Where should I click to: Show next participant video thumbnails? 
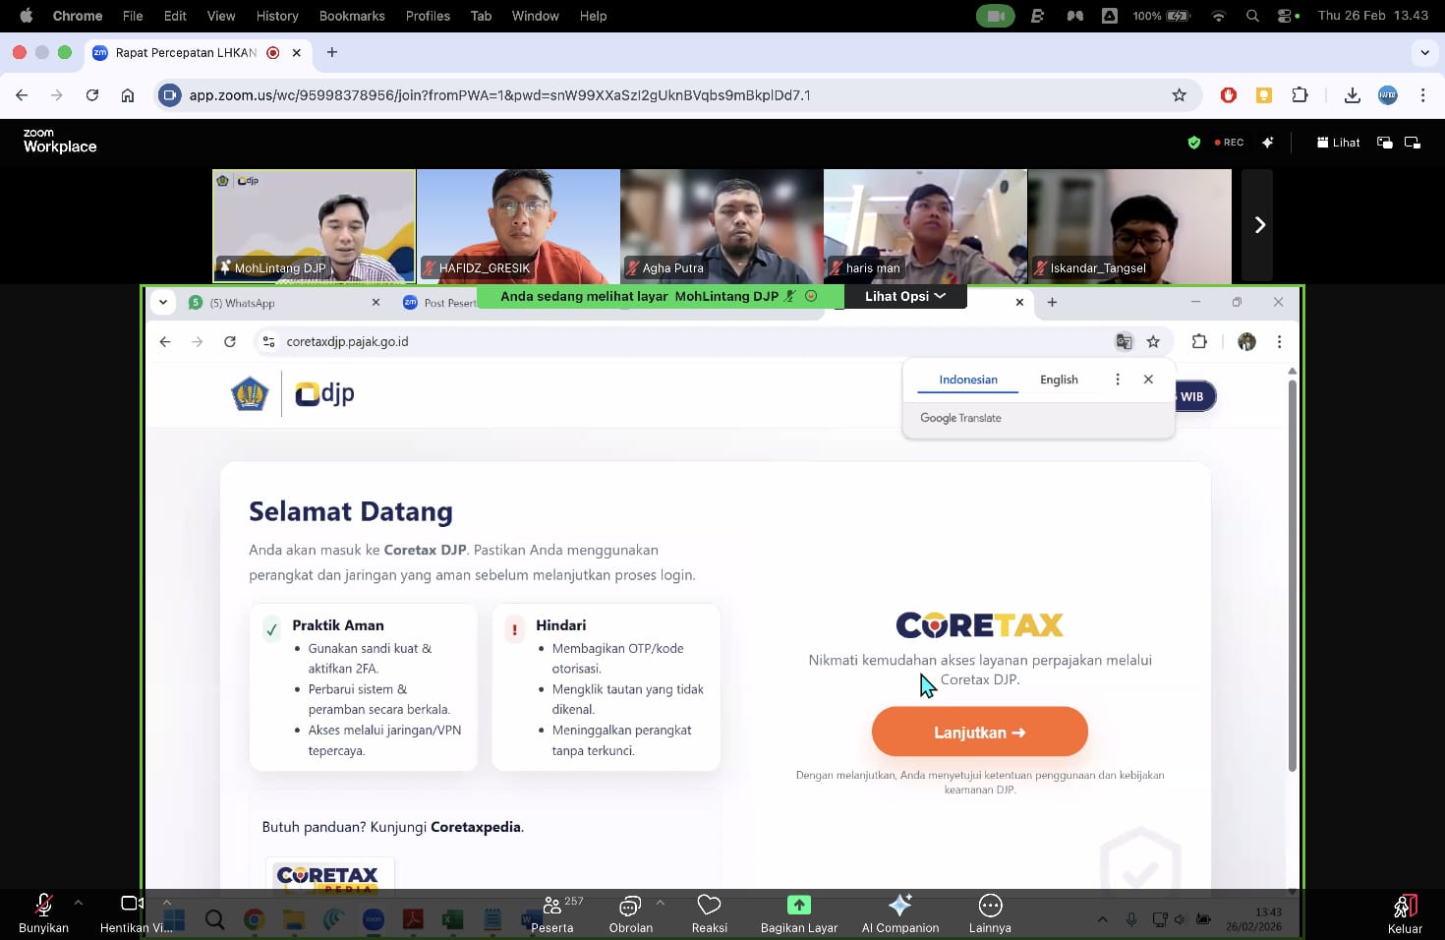[x=1258, y=225]
